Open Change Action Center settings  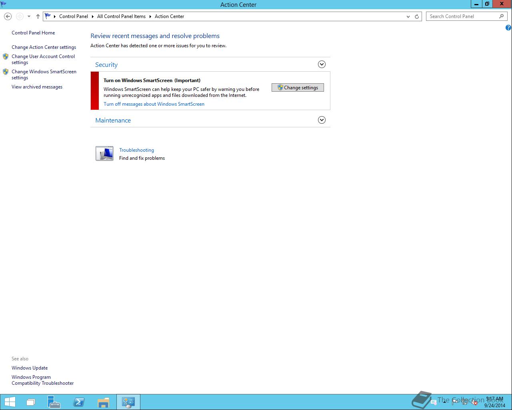[x=44, y=47]
